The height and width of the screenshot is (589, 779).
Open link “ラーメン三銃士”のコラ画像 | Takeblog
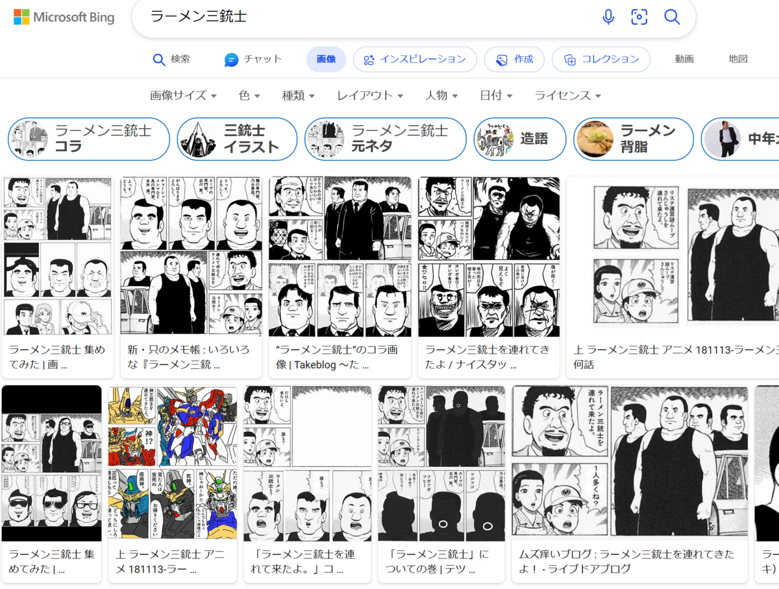click(337, 357)
